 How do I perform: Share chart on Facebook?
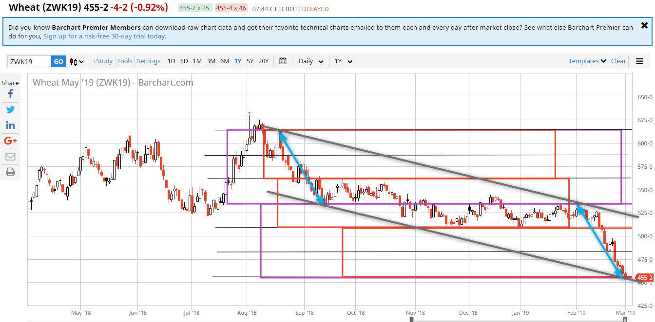pos(10,94)
